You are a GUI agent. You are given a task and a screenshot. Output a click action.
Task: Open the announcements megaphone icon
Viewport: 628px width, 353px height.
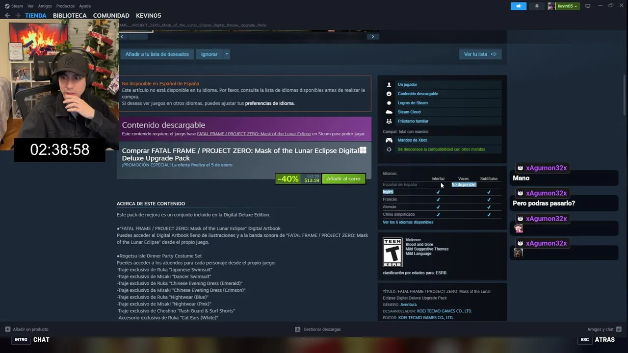tap(518, 6)
